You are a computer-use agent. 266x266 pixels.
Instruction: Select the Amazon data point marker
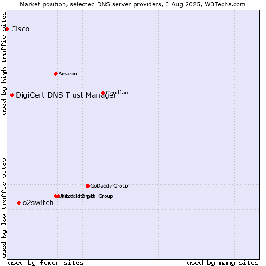(55, 74)
